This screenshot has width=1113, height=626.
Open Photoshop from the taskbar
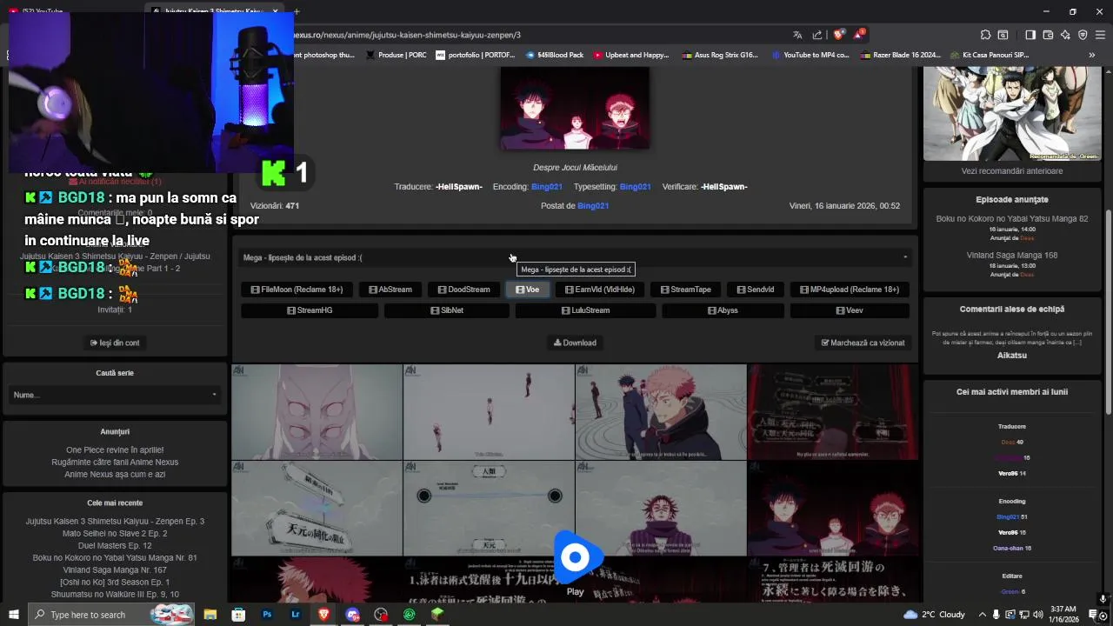click(267, 615)
